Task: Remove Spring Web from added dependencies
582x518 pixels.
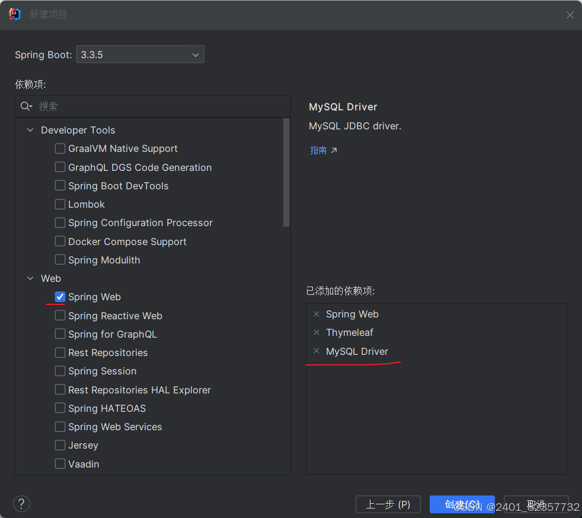Action: coord(316,314)
